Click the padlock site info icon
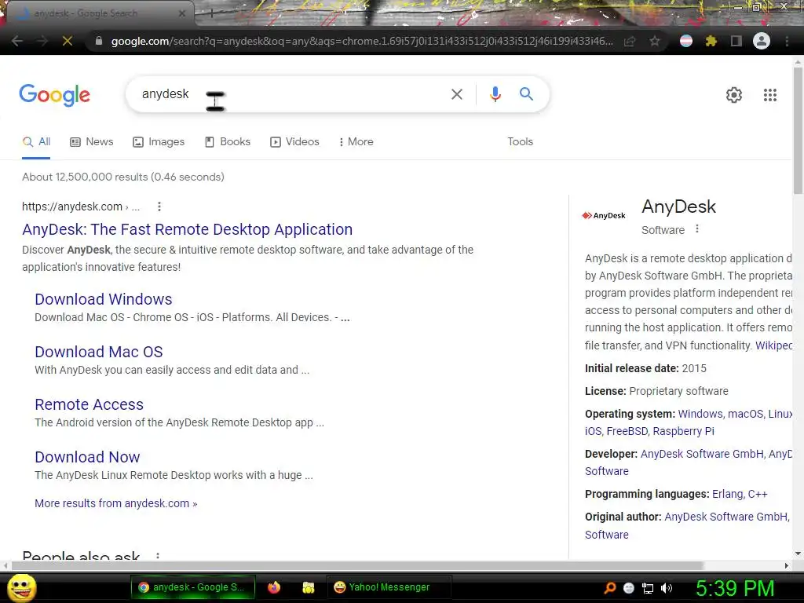The image size is (804, 603). (98, 41)
